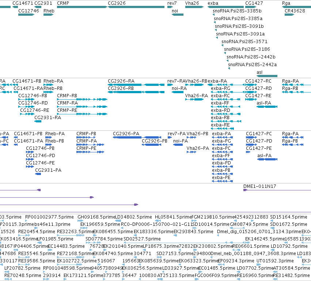Image resolution: width=311 pixels, height=281 pixels.
Task: Select the exba gene label
Action: [213, 3]
